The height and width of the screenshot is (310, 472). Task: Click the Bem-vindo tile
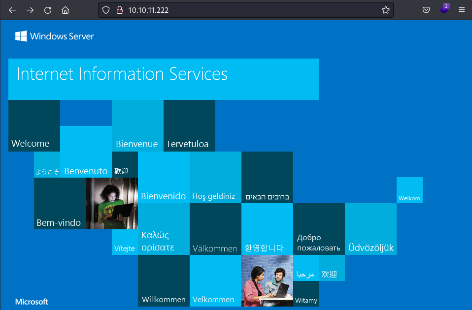[x=60, y=203]
